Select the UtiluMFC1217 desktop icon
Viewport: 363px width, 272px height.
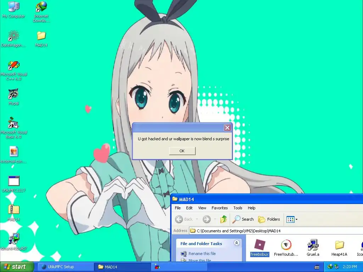[x=13, y=184]
